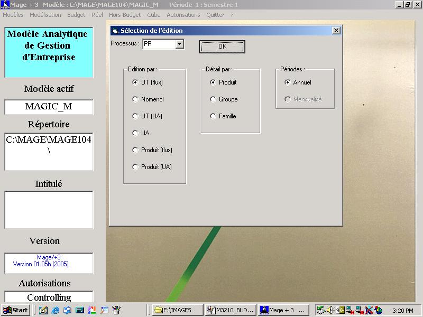Open the colorful quick launch app icon
Image resolution: width=423 pixels, height=317 pixels.
(92, 310)
